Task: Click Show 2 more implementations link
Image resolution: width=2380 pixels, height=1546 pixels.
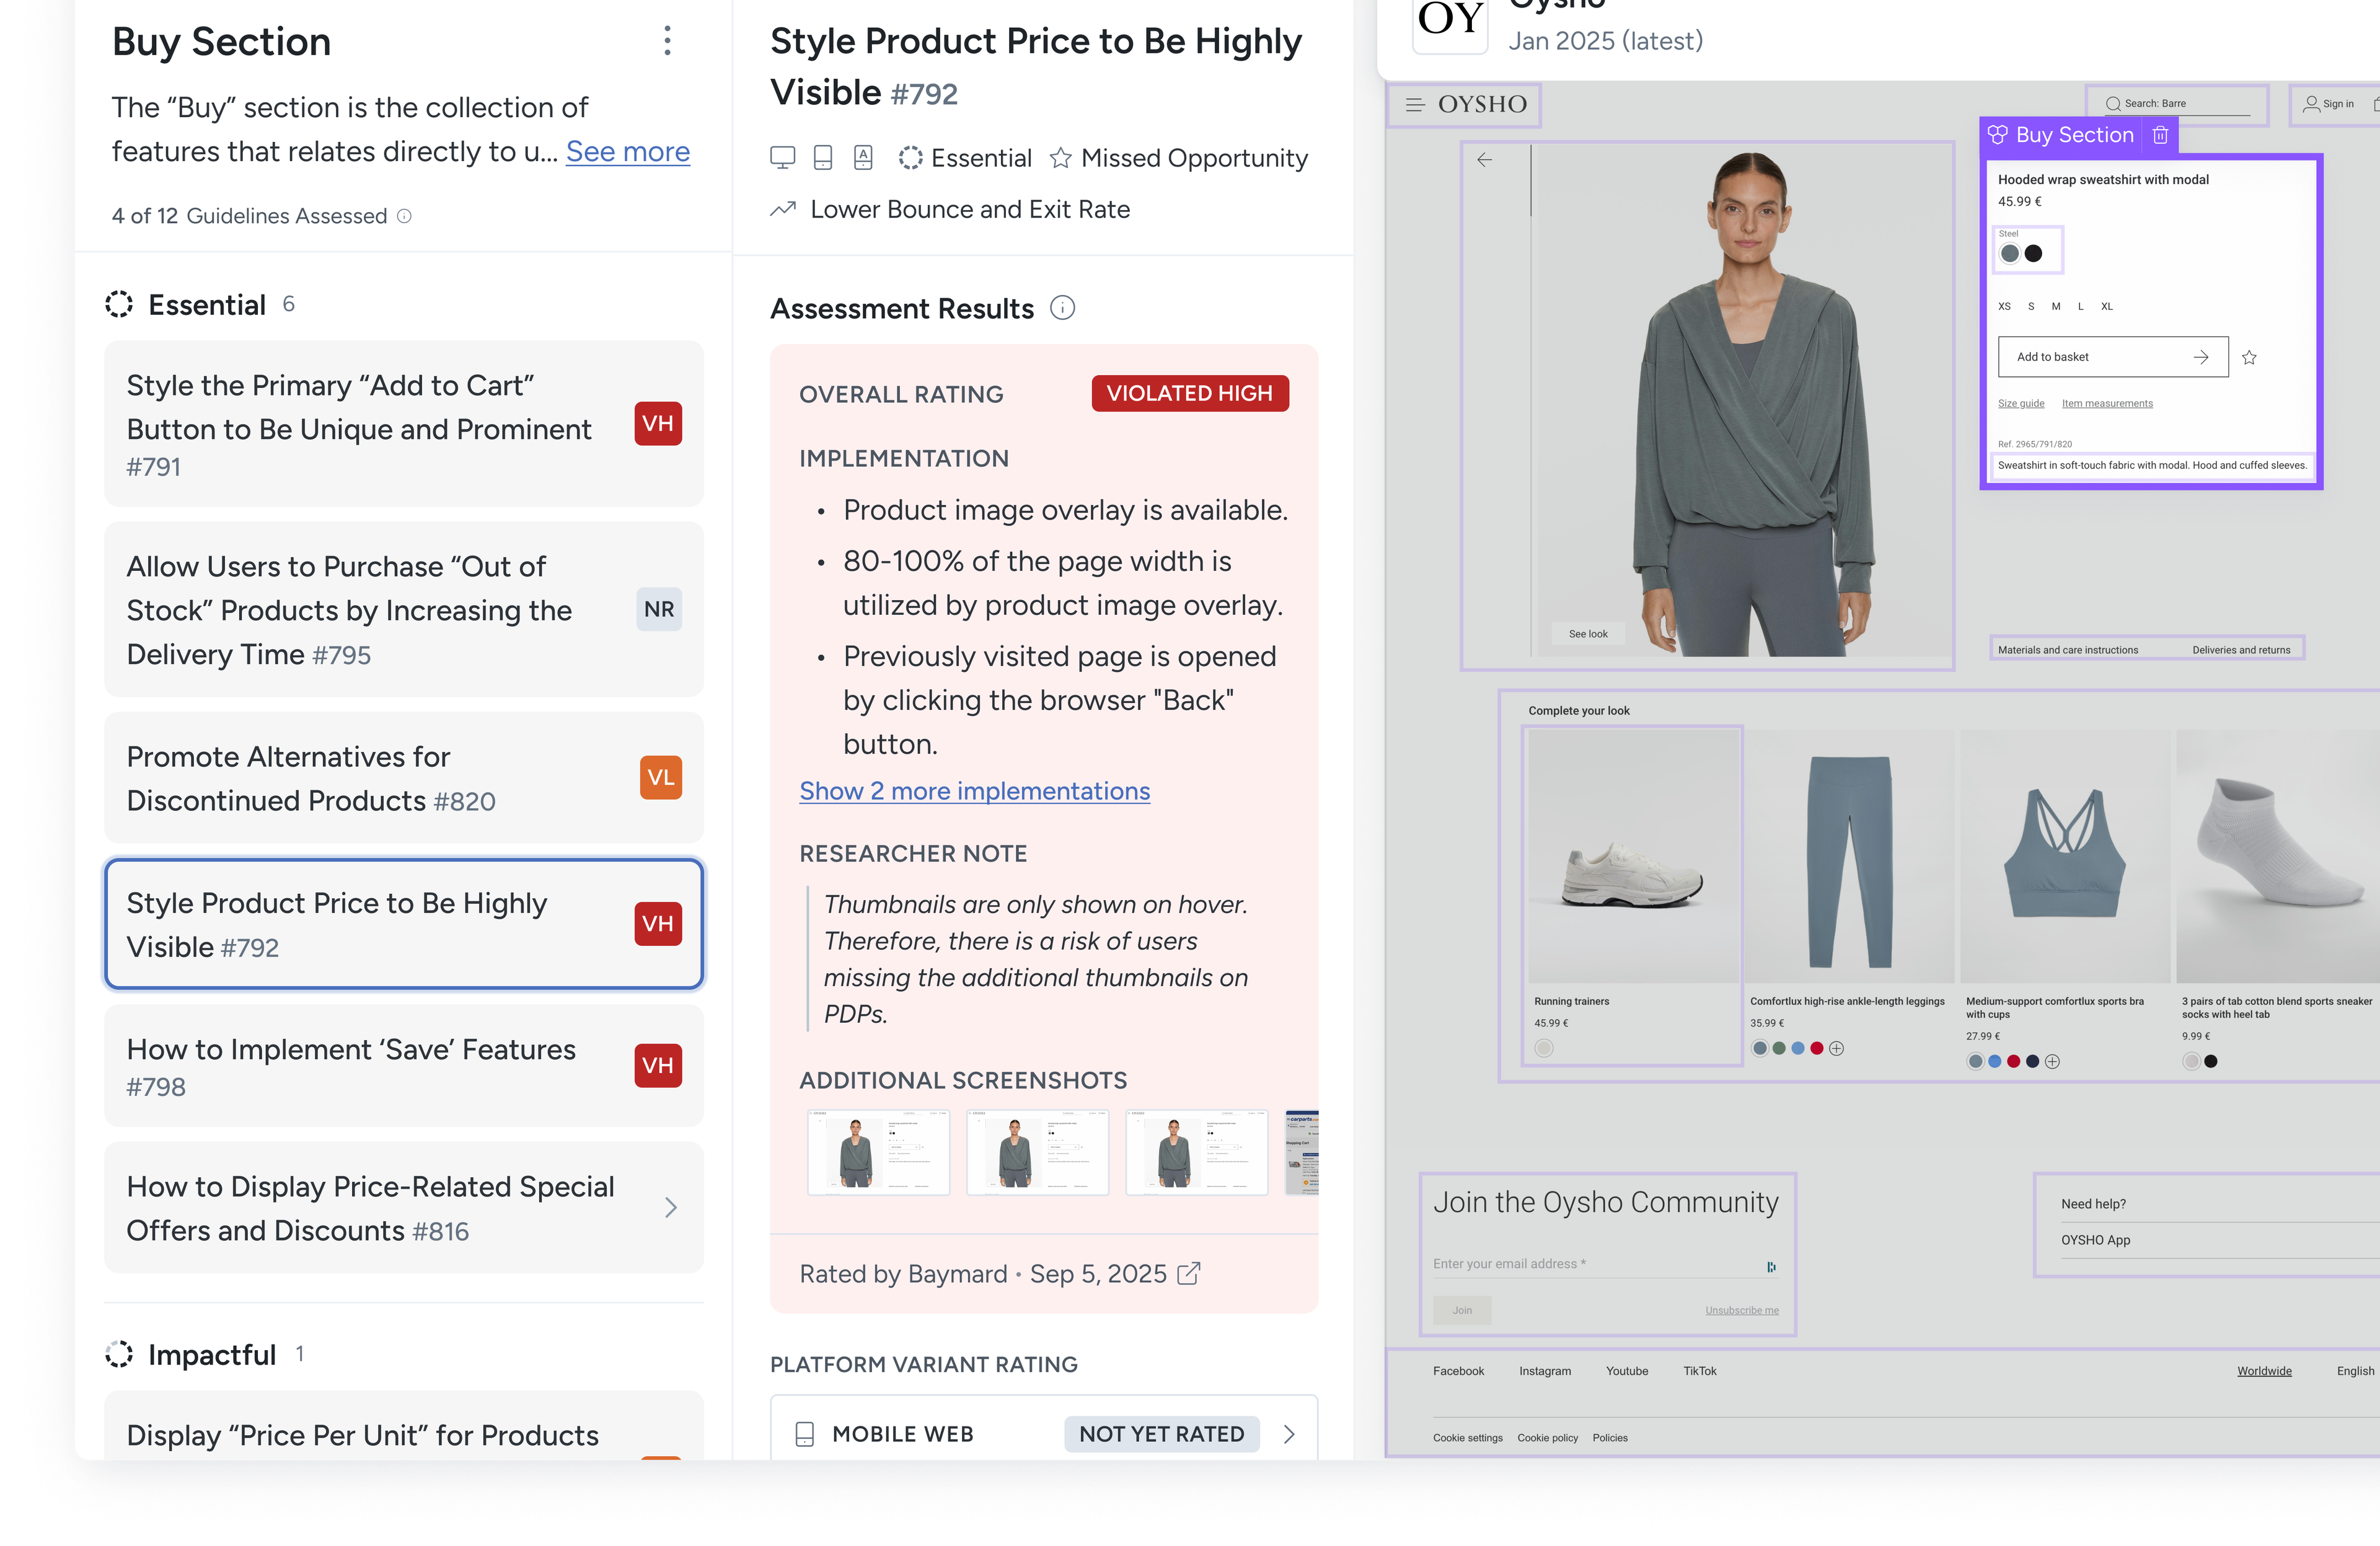Action: 974,791
